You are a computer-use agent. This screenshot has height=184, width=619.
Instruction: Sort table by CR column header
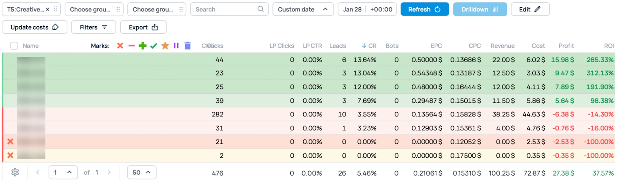point(369,46)
